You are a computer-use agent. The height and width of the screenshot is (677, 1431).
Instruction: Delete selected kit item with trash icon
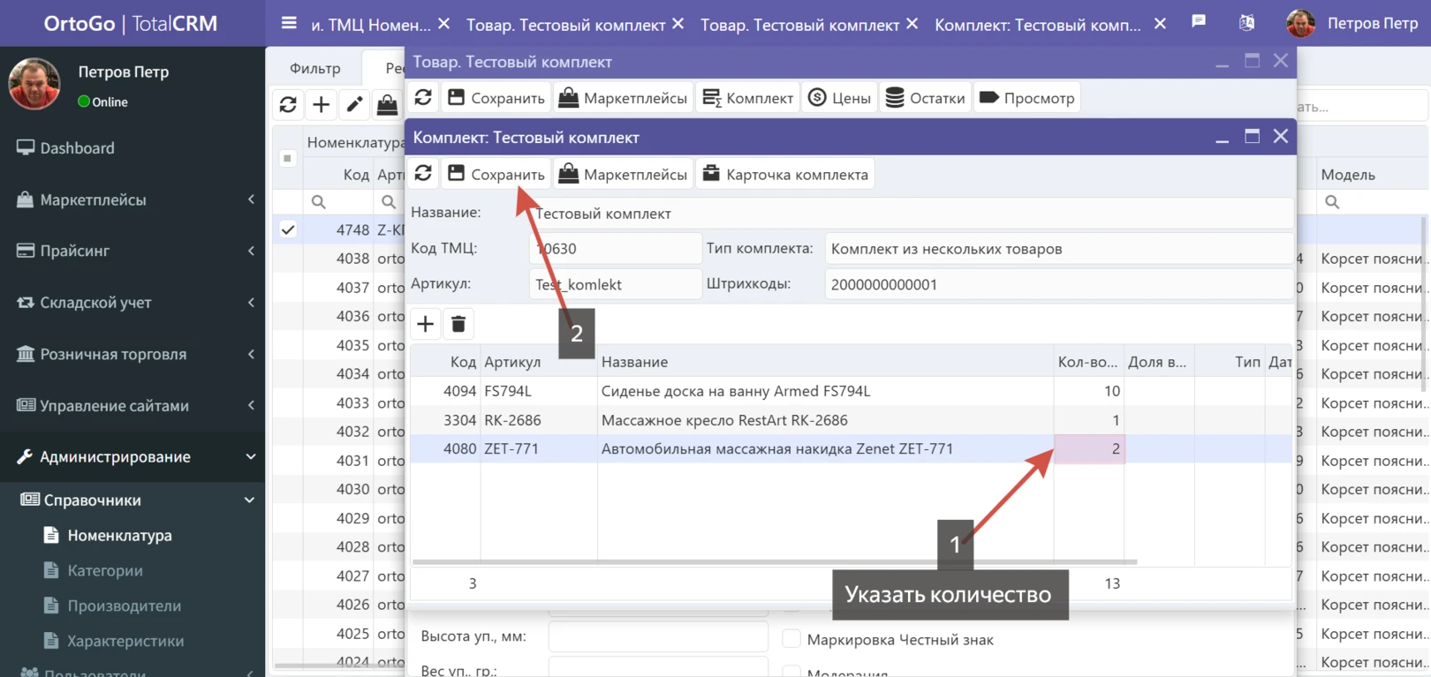458,324
